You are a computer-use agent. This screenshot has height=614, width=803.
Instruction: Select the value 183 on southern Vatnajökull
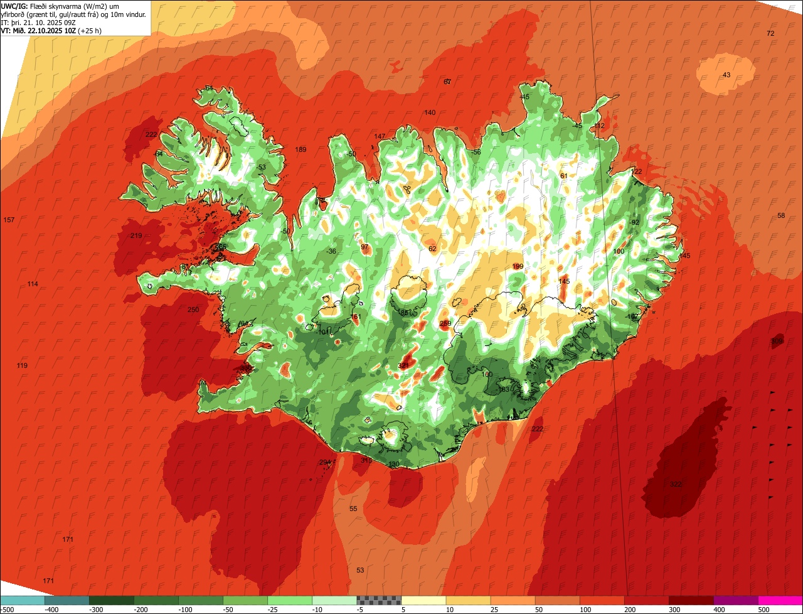pos(504,389)
